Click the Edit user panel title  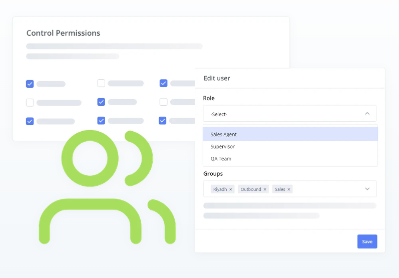pyautogui.click(x=217, y=78)
